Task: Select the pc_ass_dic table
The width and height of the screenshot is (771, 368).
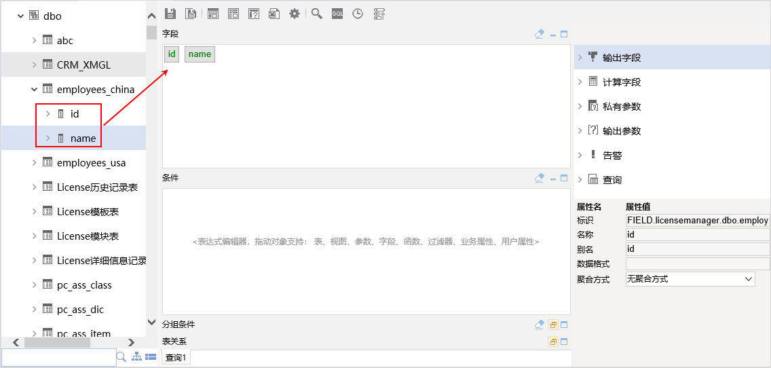Action: (x=80, y=310)
